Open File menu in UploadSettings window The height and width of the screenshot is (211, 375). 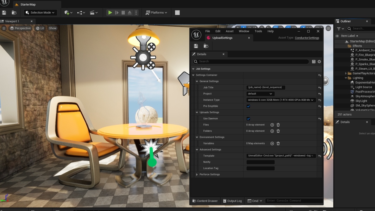click(208, 31)
